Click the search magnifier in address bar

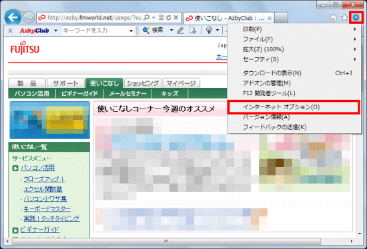[147, 17]
